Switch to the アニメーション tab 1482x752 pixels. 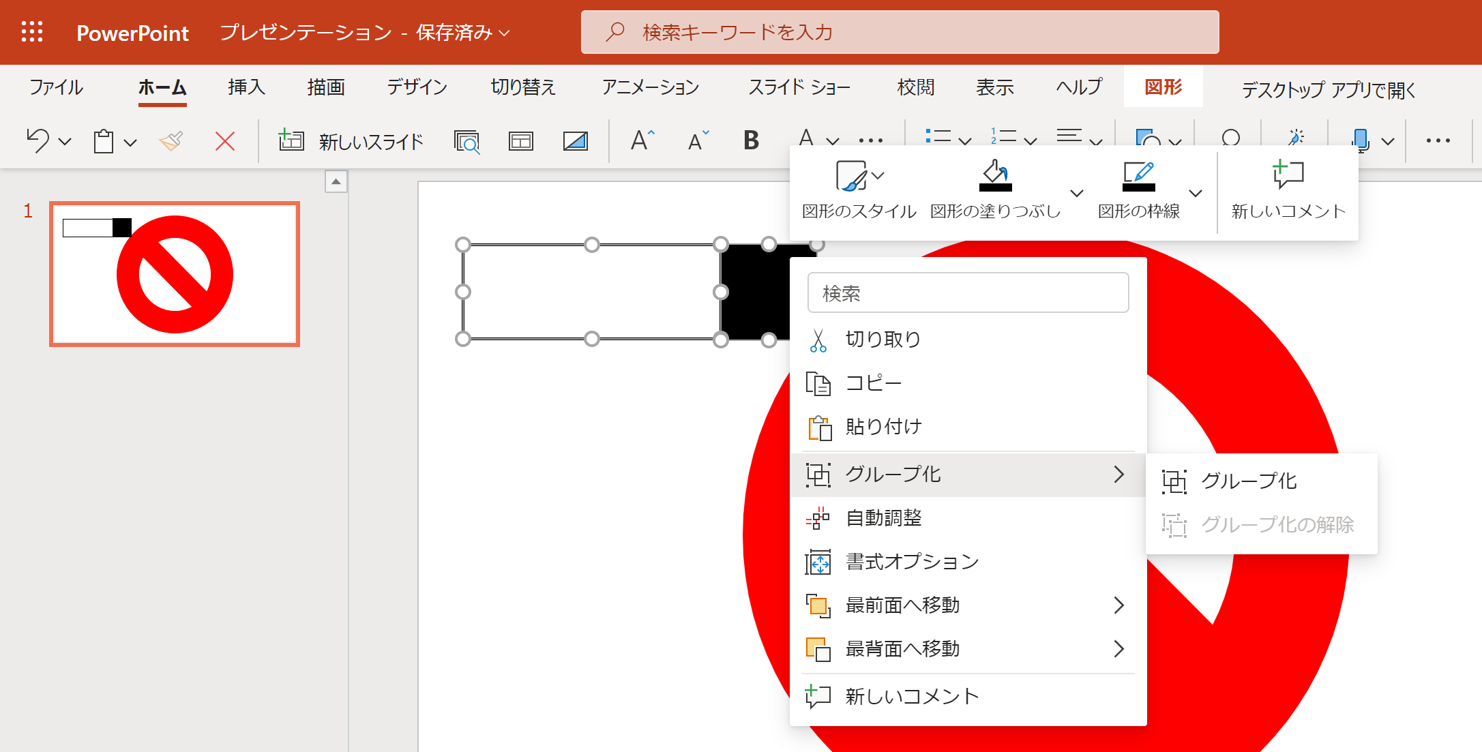click(x=651, y=87)
